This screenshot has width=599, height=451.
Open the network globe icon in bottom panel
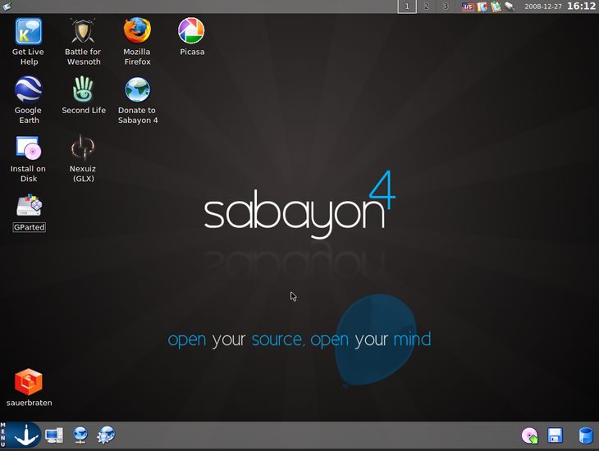coord(80,435)
